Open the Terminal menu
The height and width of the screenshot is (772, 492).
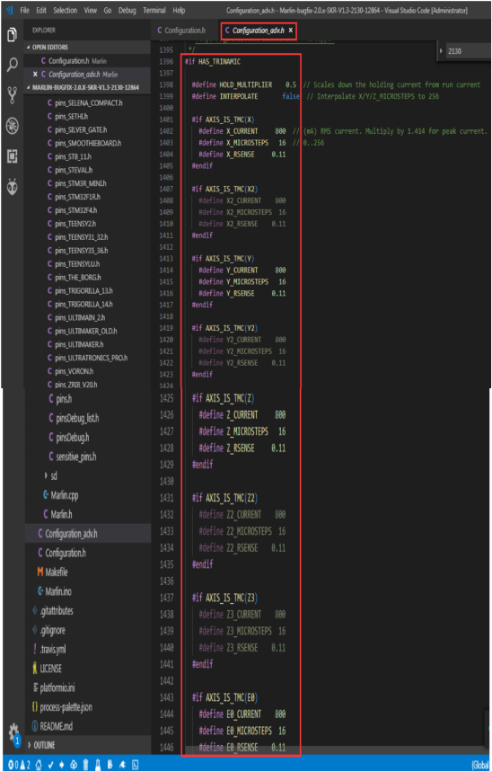point(154,11)
